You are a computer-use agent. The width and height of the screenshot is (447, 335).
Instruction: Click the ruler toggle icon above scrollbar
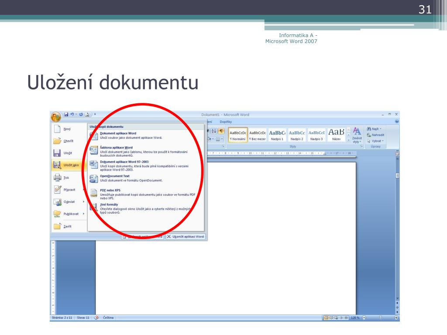[397, 154]
